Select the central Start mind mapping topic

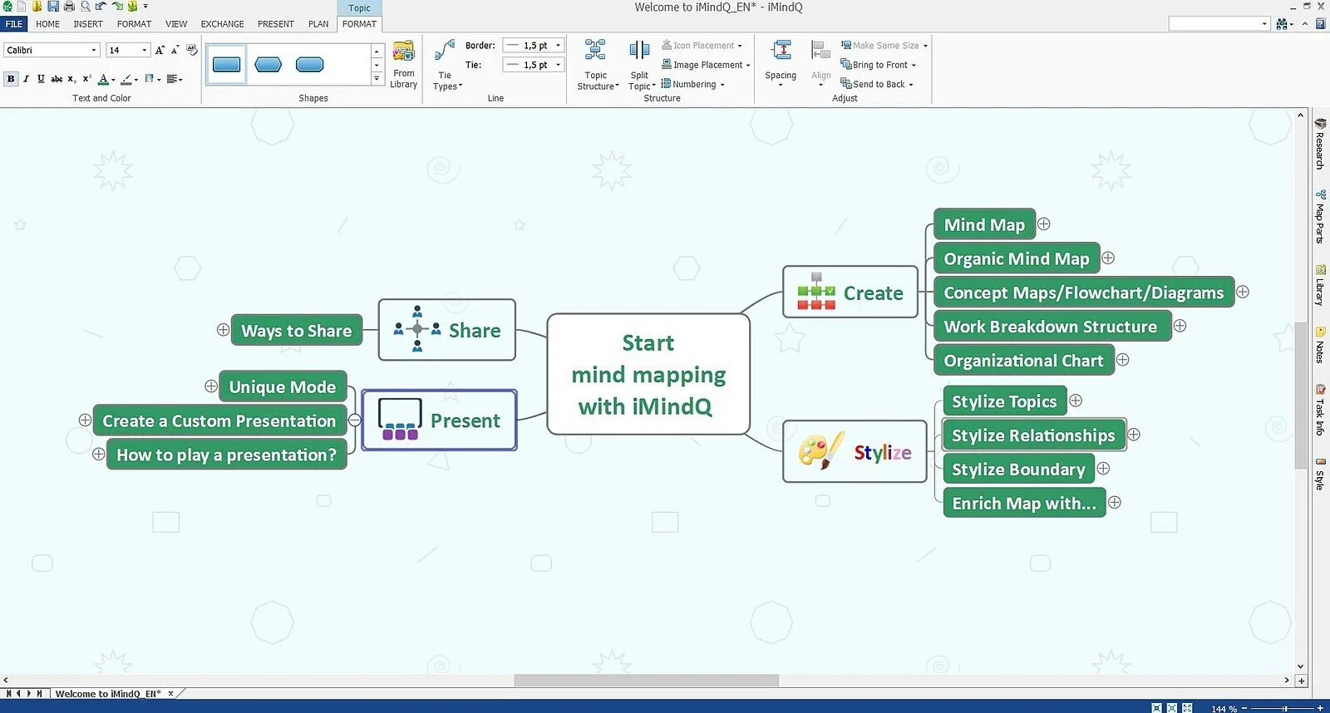pos(648,374)
